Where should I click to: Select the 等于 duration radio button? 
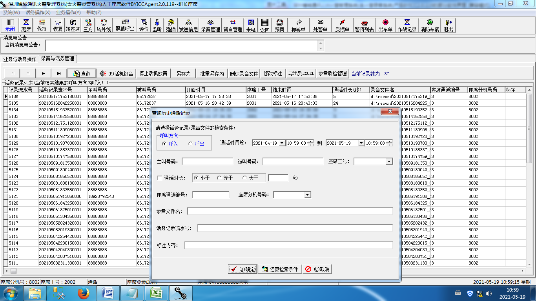[225, 178]
